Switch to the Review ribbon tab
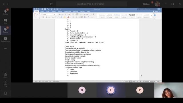The height and width of the screenshot is (103, 183). tap(82, 11)
